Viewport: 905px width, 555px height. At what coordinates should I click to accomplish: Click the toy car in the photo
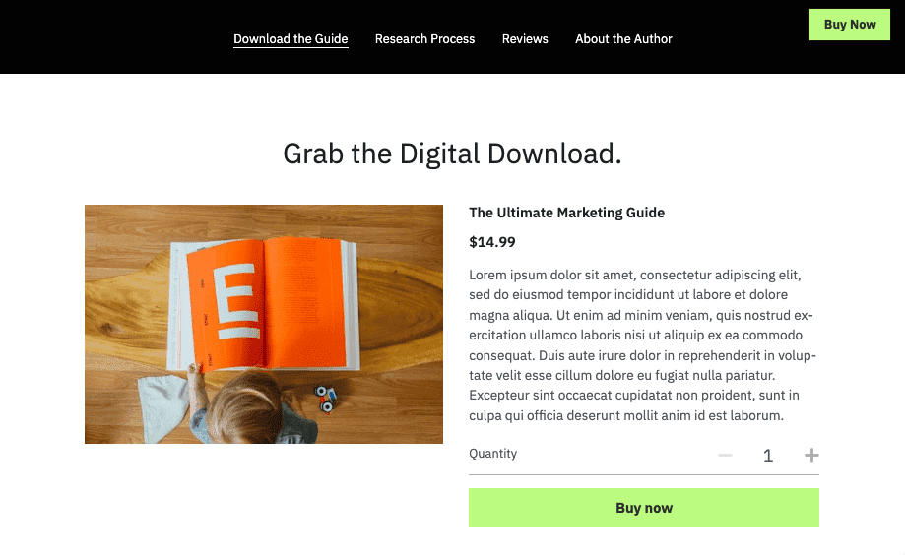[326, 399]
